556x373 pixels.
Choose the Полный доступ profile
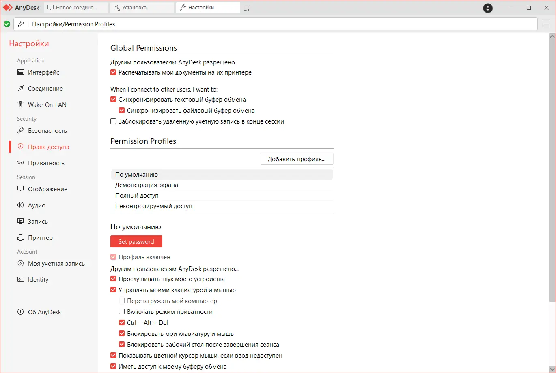[x=222, y=196]
